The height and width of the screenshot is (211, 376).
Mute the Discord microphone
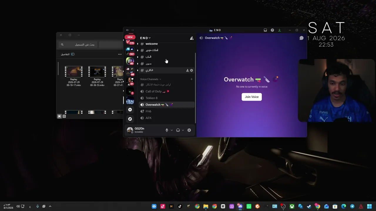point(167,130)
